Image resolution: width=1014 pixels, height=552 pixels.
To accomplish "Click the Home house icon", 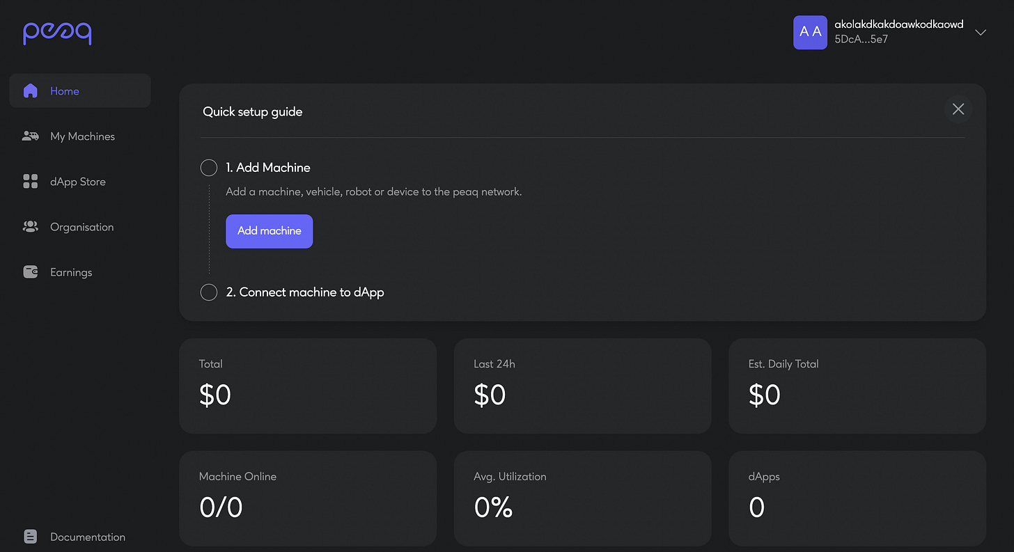I will click(30, 91).
